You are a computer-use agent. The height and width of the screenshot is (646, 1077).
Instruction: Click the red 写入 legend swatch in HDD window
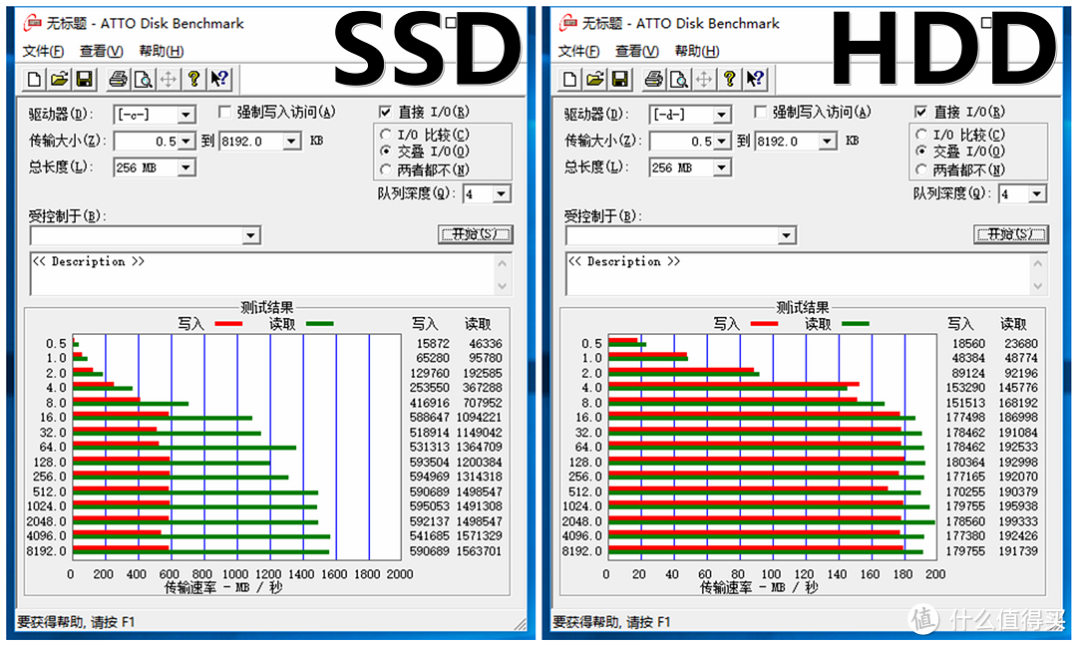pyautogui.click(x=765, y=324)
